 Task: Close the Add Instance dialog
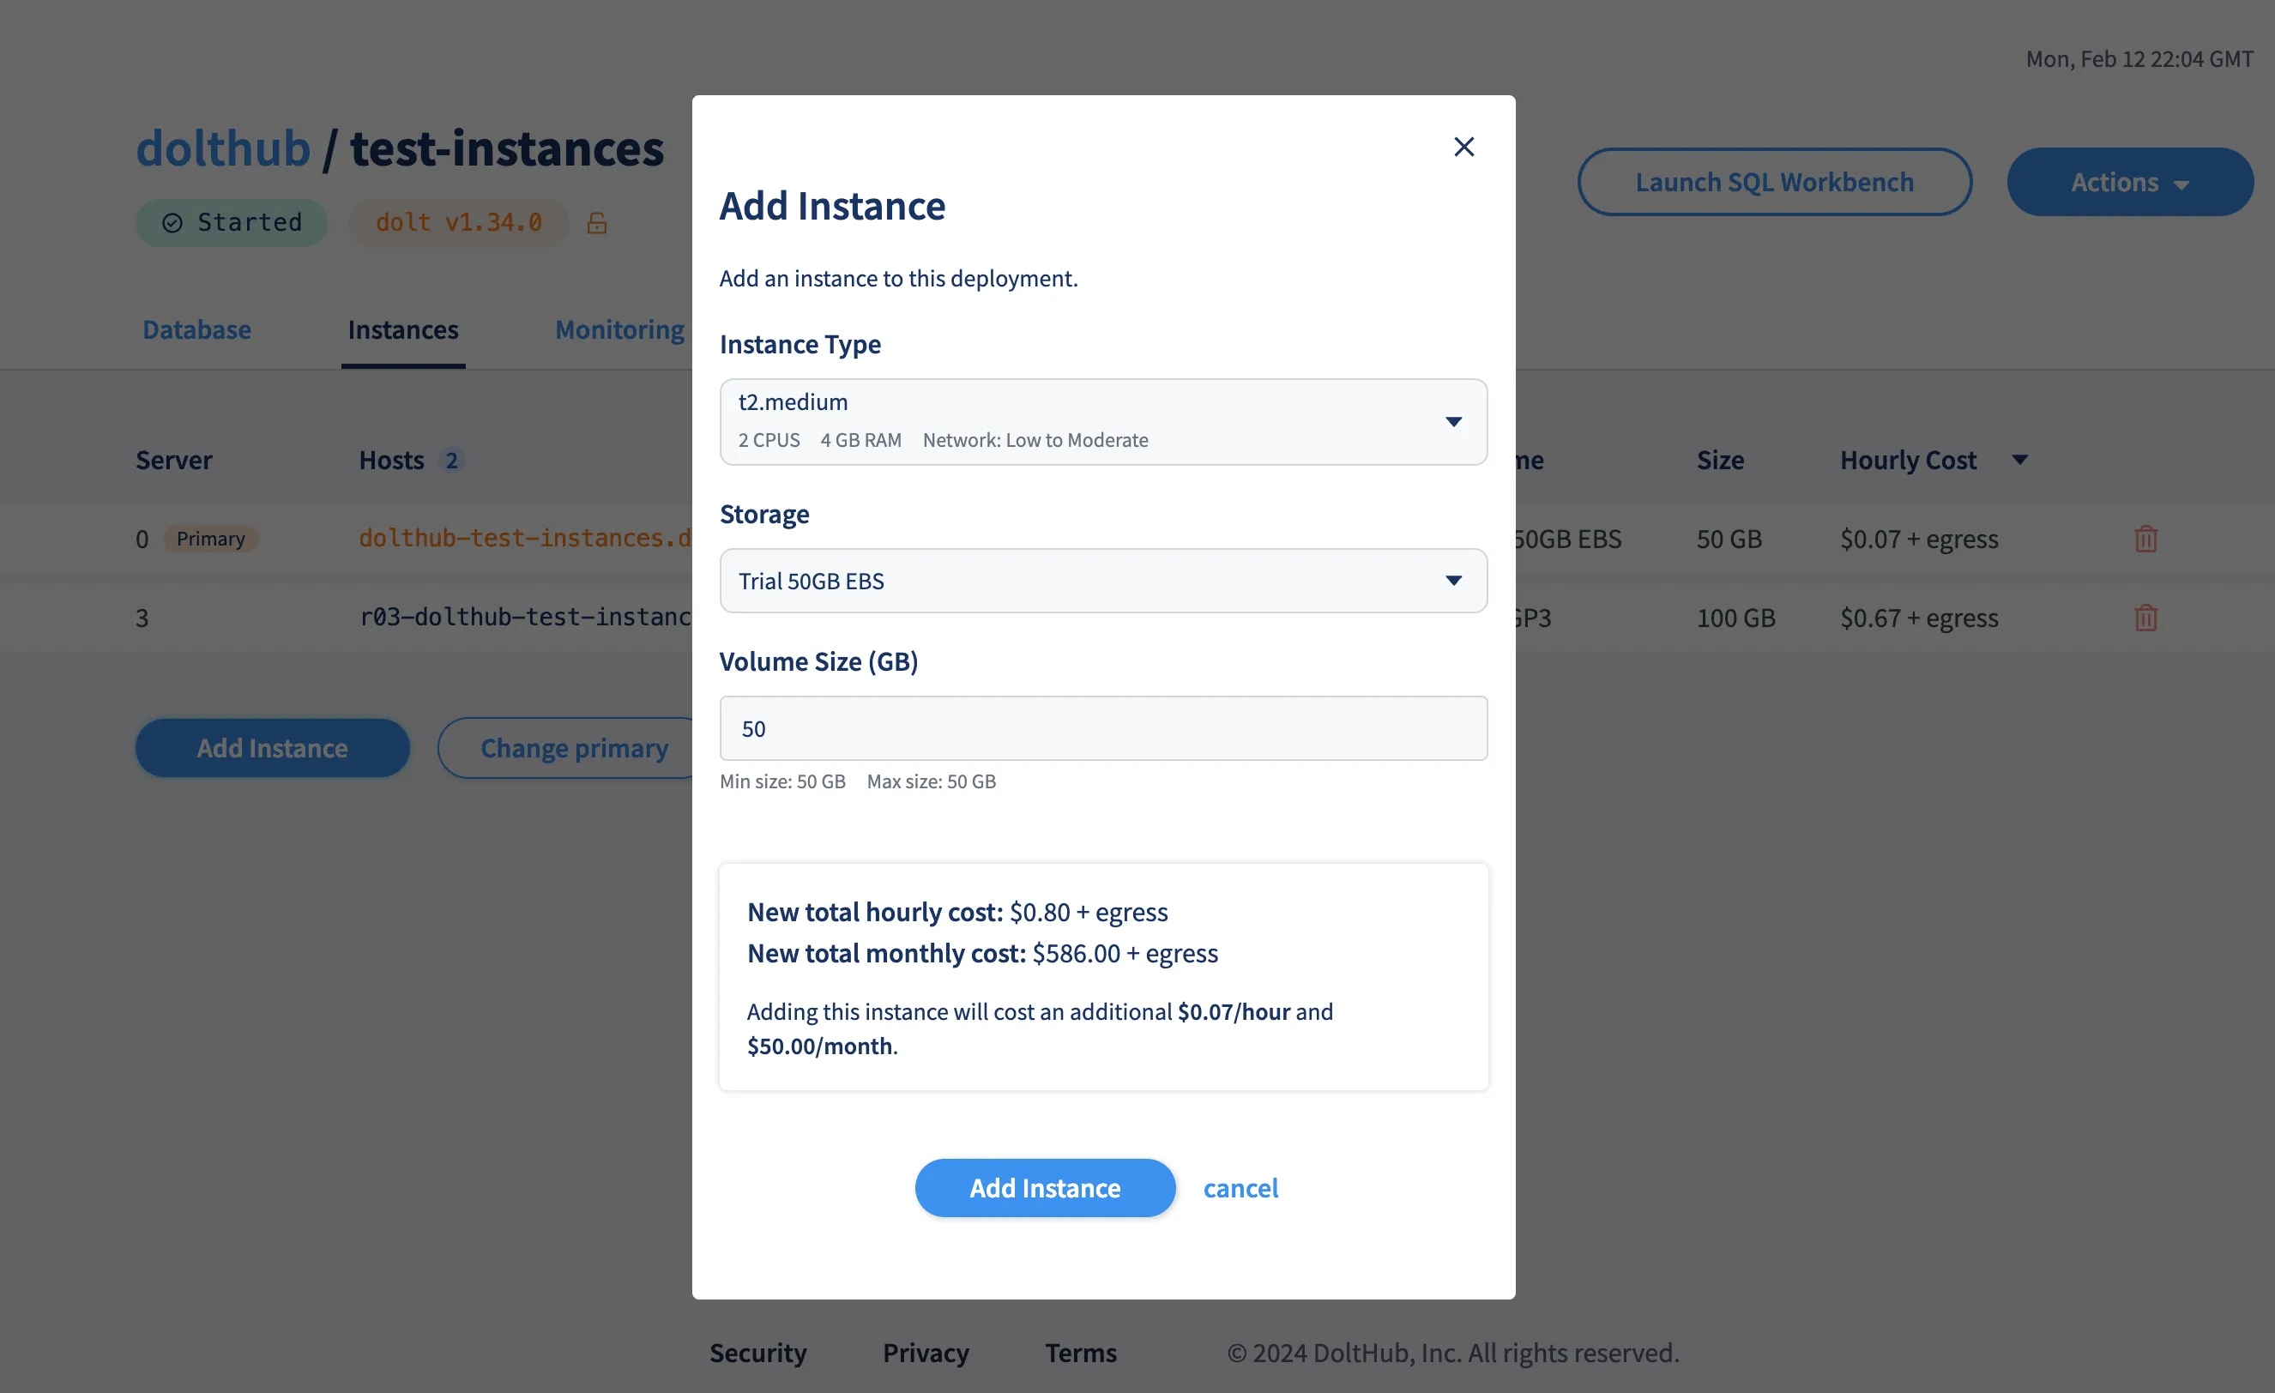click(1463, 146)
